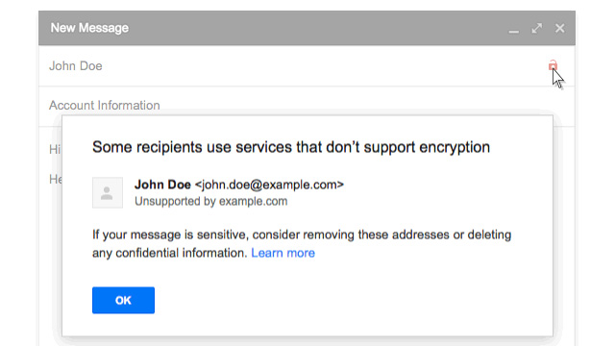Click message body line starting with Hi
Screen dimensions: 615x346
coord(55,150)
